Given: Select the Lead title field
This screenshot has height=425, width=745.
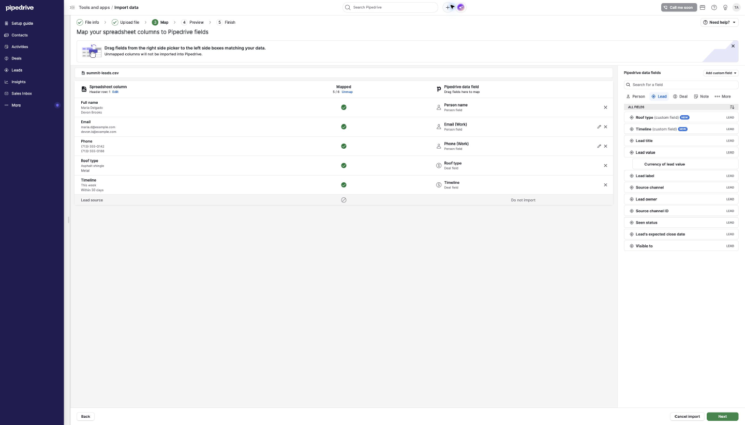Looking at the screenshot, I should tap(681, 140).
